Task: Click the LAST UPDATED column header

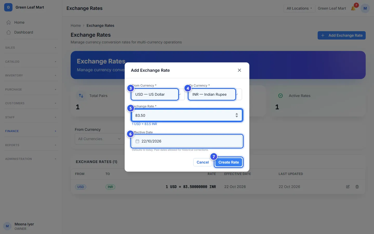Action: click(x=291, y=174)
